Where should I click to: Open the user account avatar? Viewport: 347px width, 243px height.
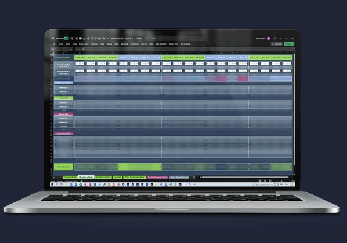(269, 38)
